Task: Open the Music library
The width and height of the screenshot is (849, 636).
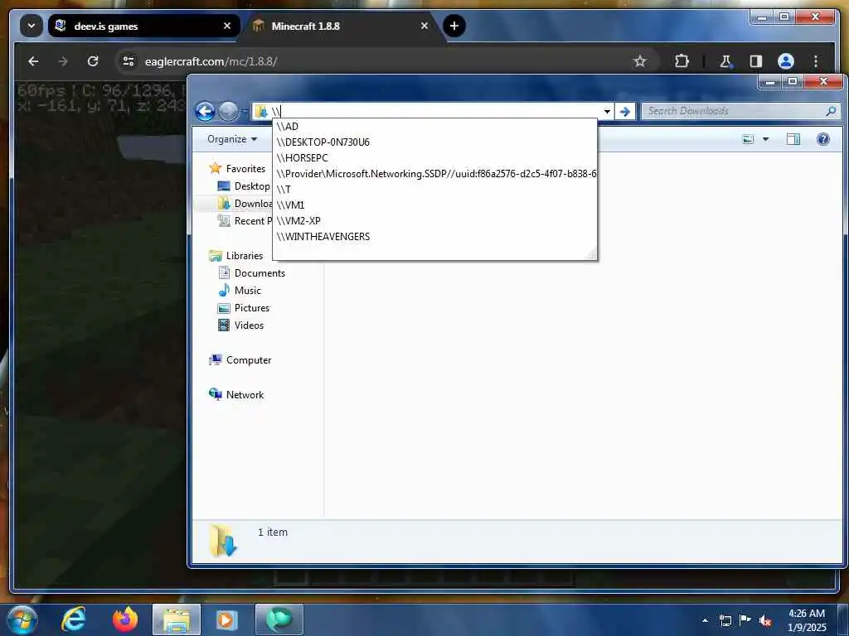Action: click(x=247, y=291)
